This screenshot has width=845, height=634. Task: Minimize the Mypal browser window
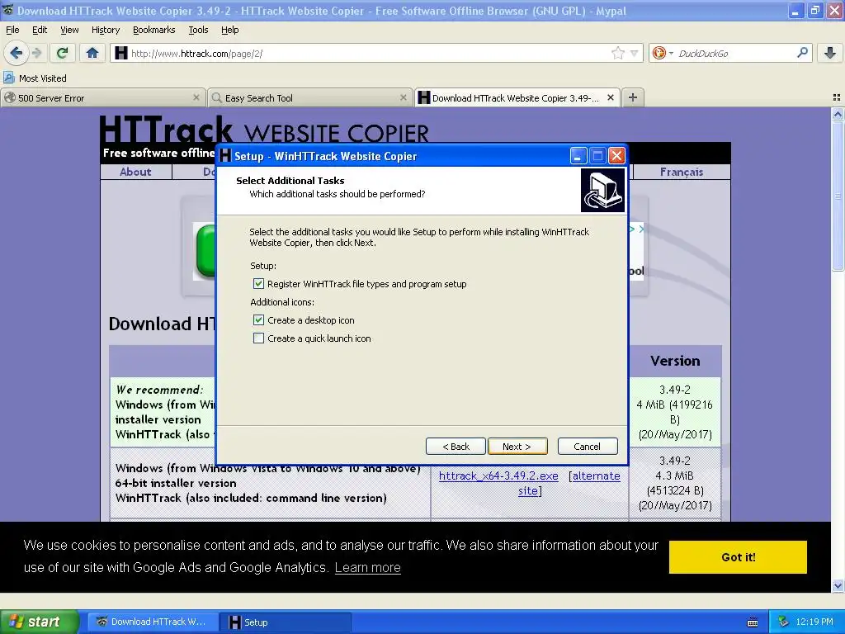[796, 10]
